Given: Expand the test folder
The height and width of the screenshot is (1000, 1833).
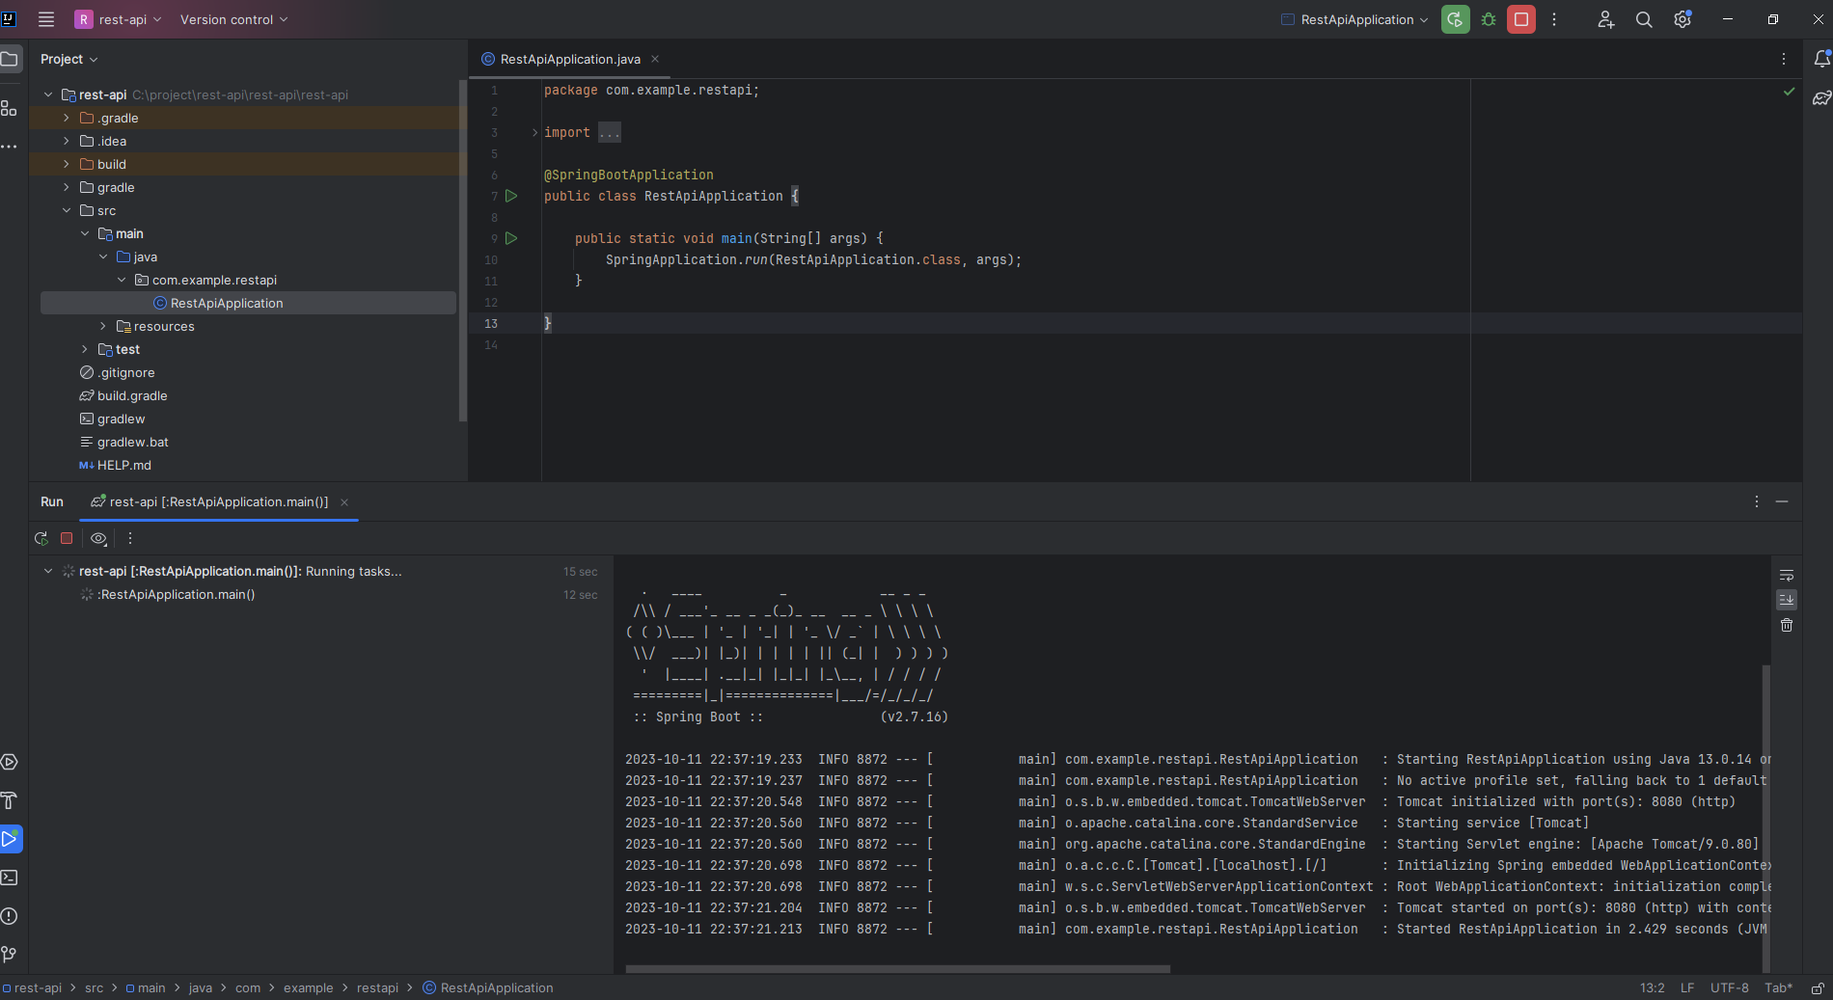Looking at the screenshot, I should [x=84, y=349].
